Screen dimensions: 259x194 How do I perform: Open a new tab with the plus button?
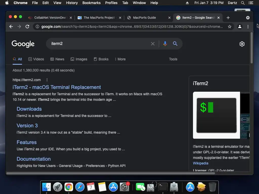[228, 18]
